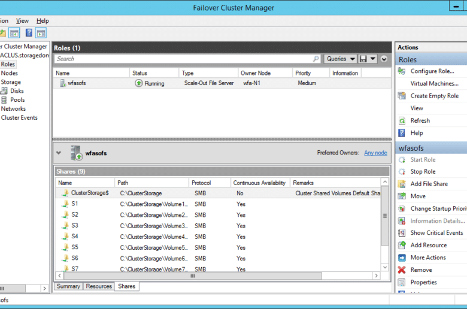467x309 pixels.
Task: Click the wfasofs details pane server icon
Action: (76, 153)
